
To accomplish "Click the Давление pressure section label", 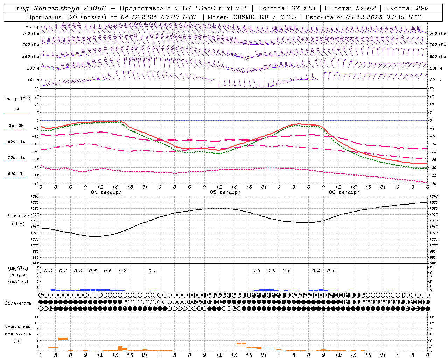I will tap(18, 216).
